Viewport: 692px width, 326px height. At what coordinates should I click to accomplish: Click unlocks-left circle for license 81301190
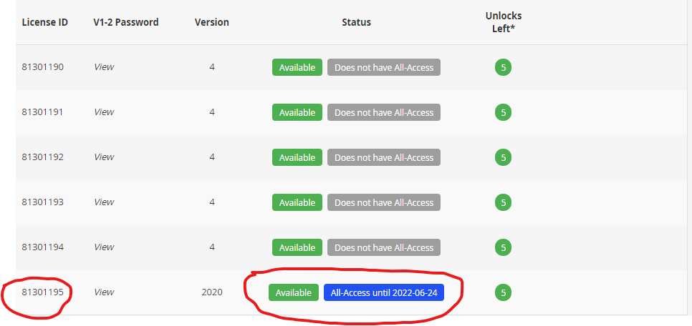click(504, 68)
